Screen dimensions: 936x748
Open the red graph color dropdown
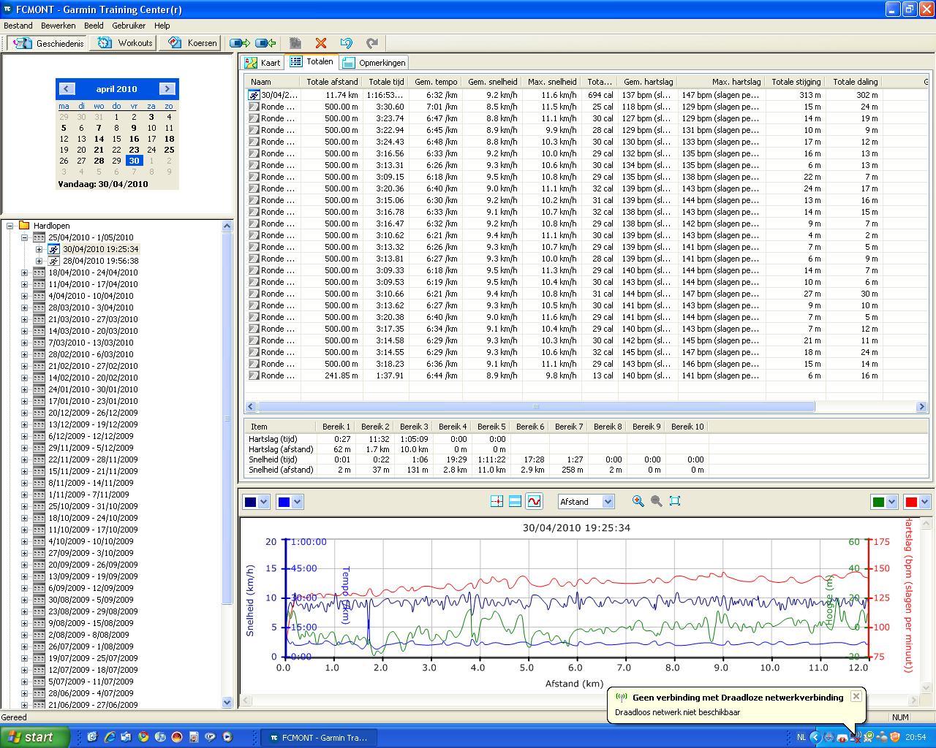click(925, 502)
